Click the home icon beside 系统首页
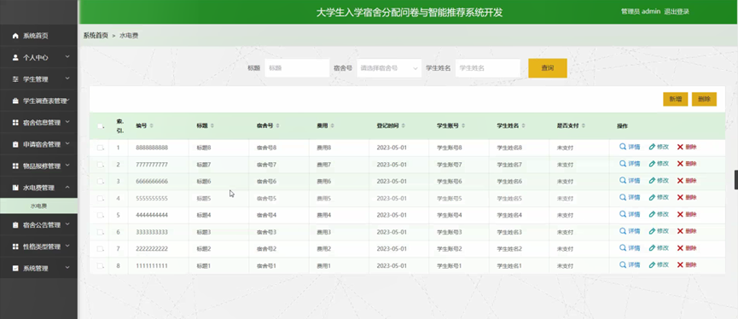The image size is (738, 319). [x=15, y=36]
